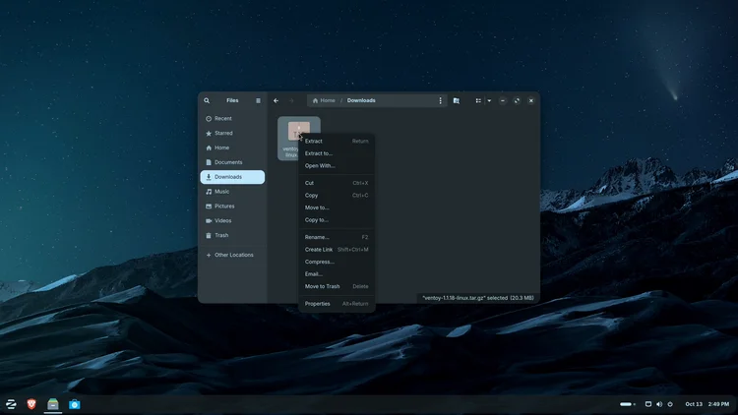The width and height of the screenshot is (738, 415).
Task: Open Pictures in the sidebar
Action: pyautogui.click(x=232, y=207)
